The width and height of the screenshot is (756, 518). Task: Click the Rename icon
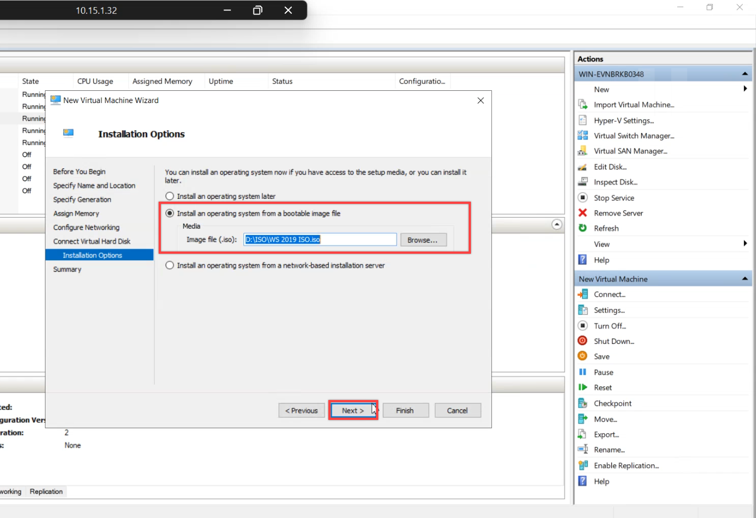tap(582, 449)
